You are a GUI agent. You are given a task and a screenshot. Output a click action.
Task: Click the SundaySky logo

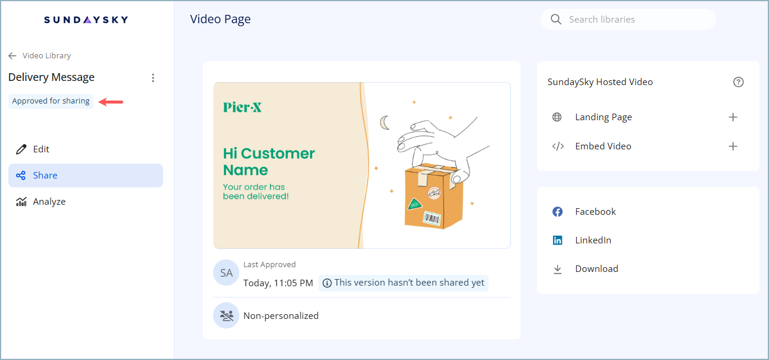pyautogui.click(x=86, y=20)
